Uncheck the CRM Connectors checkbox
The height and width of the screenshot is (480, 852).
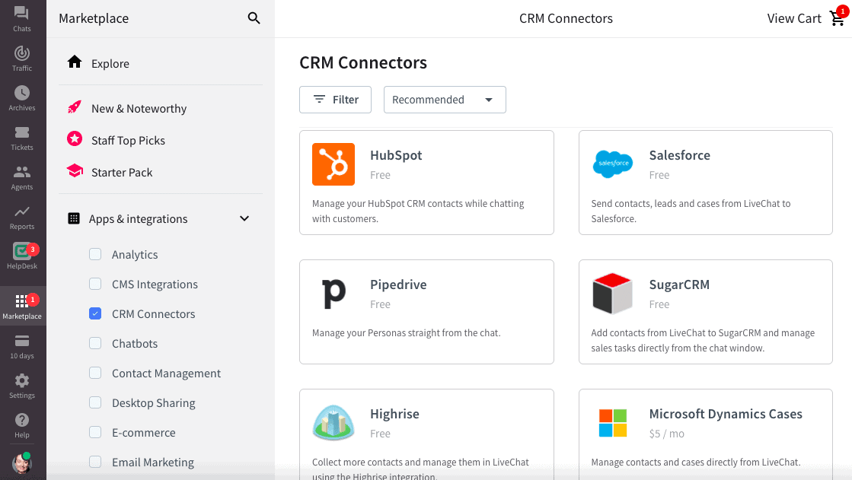coord(95,313)
